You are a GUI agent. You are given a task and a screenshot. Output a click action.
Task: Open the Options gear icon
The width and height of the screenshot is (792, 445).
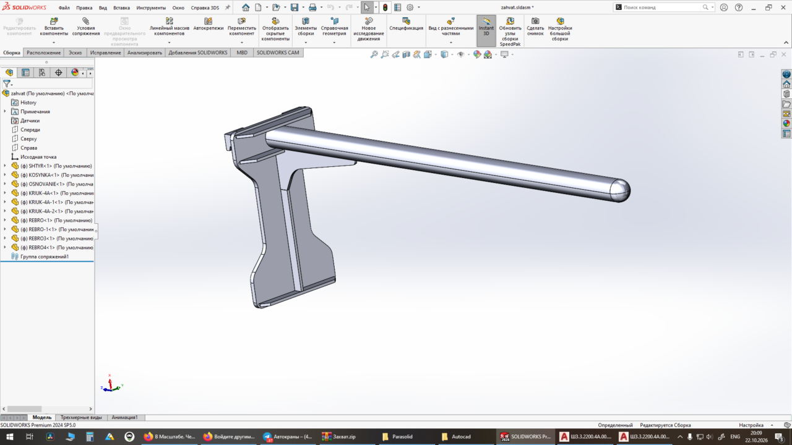410,7
